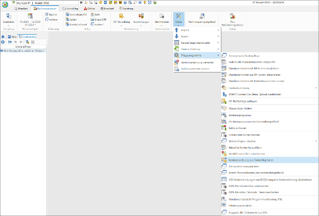Open Kontenblatt/OP in Infos group

click(x=76, y=15)
